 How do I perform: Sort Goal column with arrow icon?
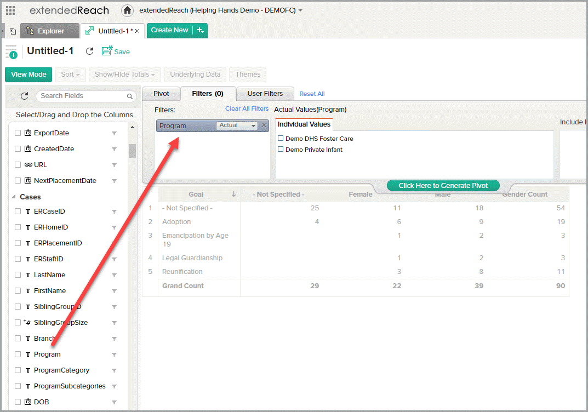233,194
